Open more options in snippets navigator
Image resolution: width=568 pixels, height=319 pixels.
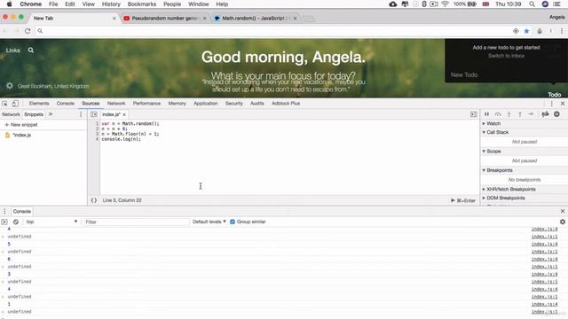click(x=81, y=114)
